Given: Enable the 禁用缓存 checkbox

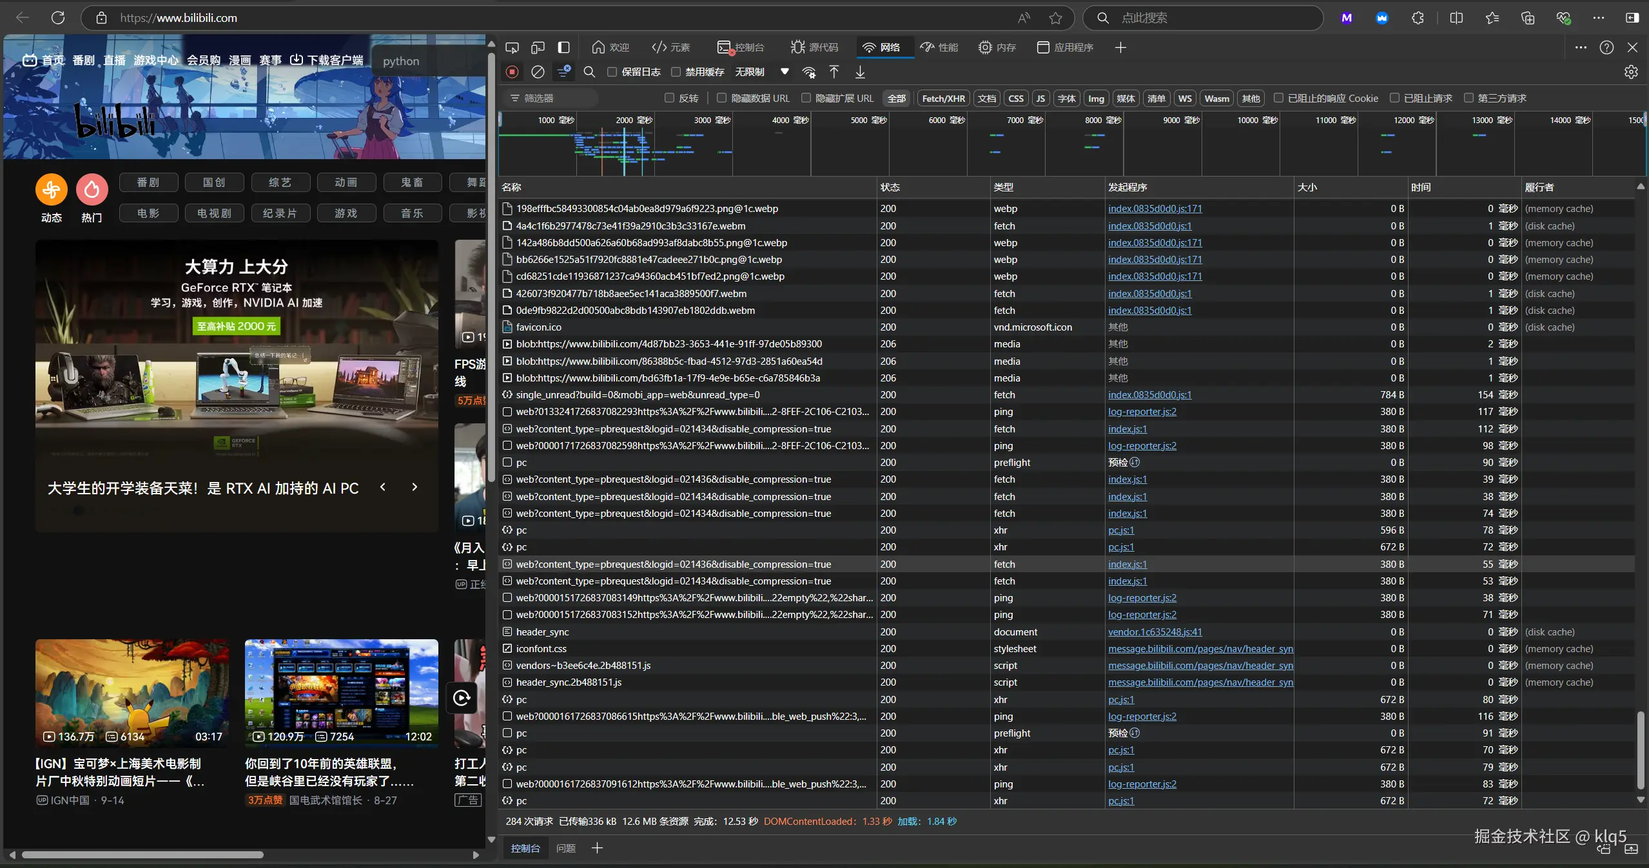Looking at the screenshot, I should pyautogui.click(x=676, y=72).
